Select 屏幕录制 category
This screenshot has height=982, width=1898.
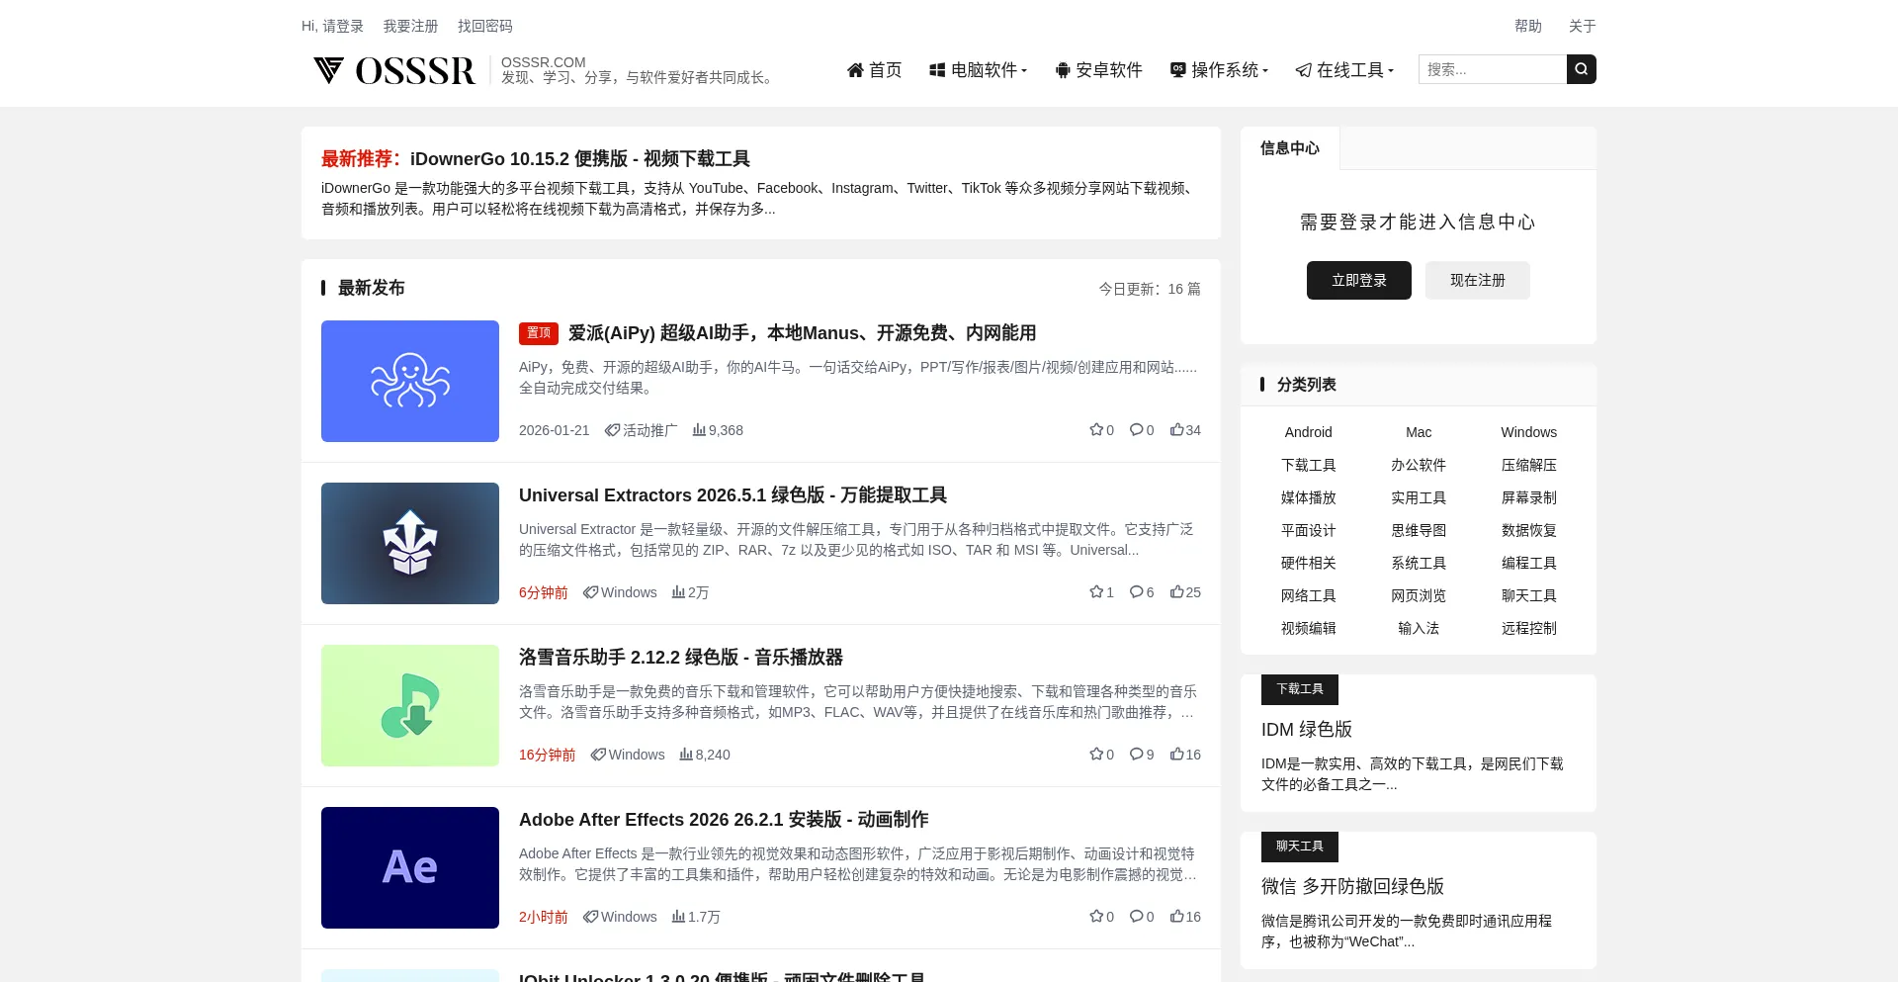1529,497
